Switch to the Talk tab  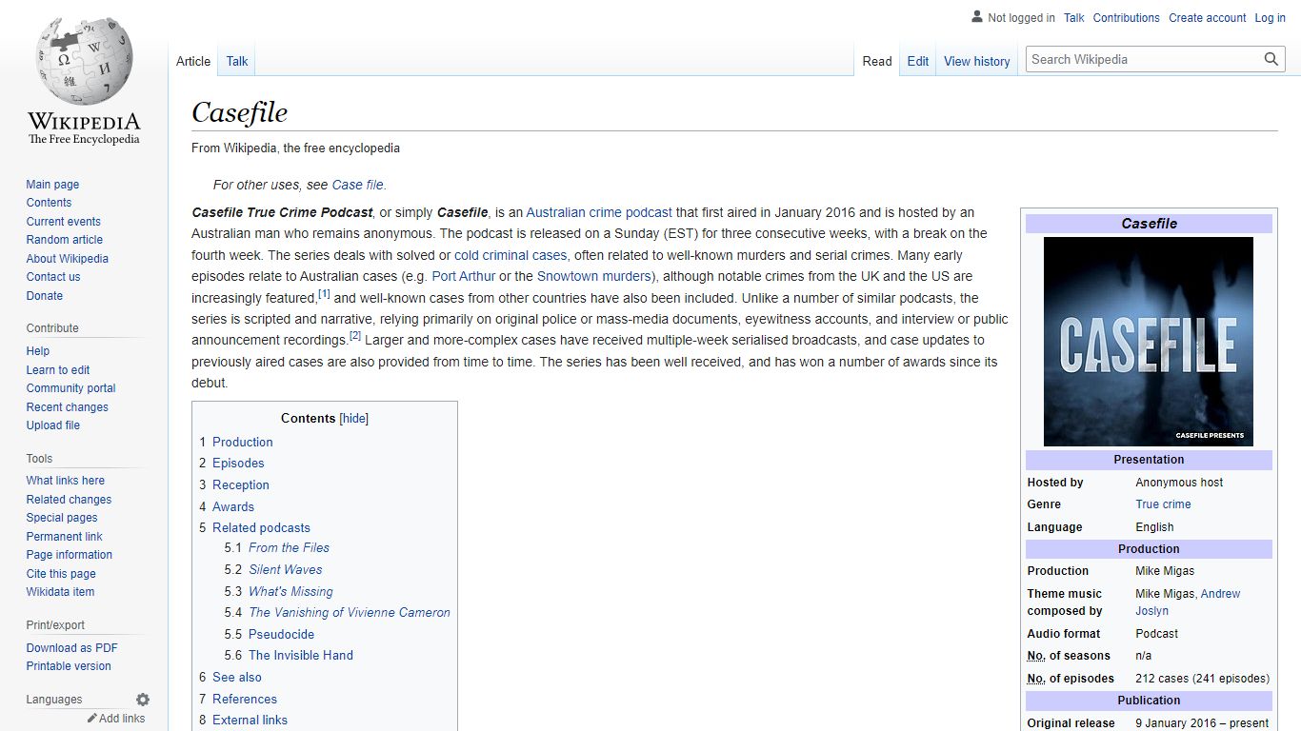point(237,61)
